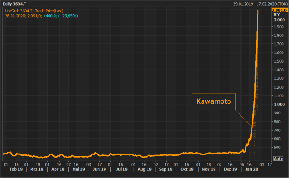
Task: Click the Jan 20 month label
Action: [x=252, y=169]
